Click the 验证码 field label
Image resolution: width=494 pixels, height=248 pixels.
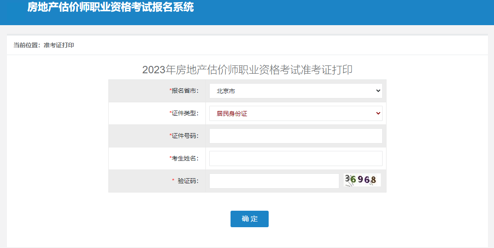click(188, 181)
